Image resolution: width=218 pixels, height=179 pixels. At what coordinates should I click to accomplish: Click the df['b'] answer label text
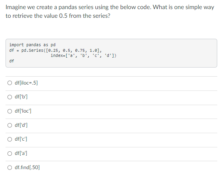point(21,97)
